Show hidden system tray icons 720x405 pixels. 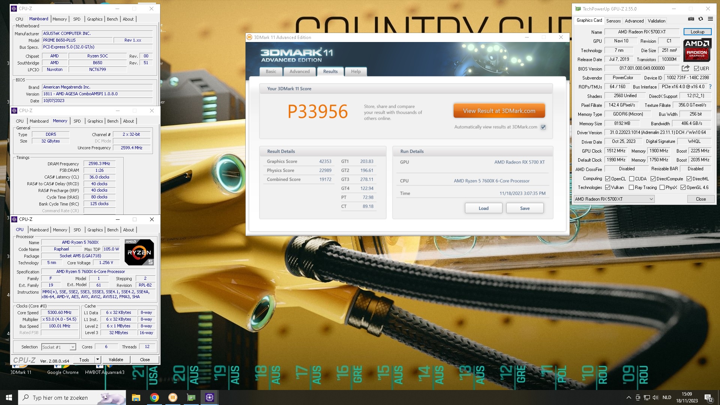point(628,397)
